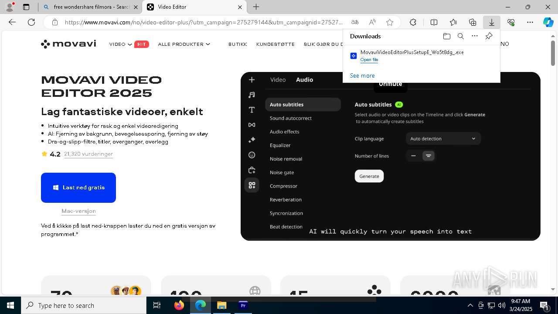
Task: Select the stickers smiley icon in sidebar
Action: pos(252,155)
